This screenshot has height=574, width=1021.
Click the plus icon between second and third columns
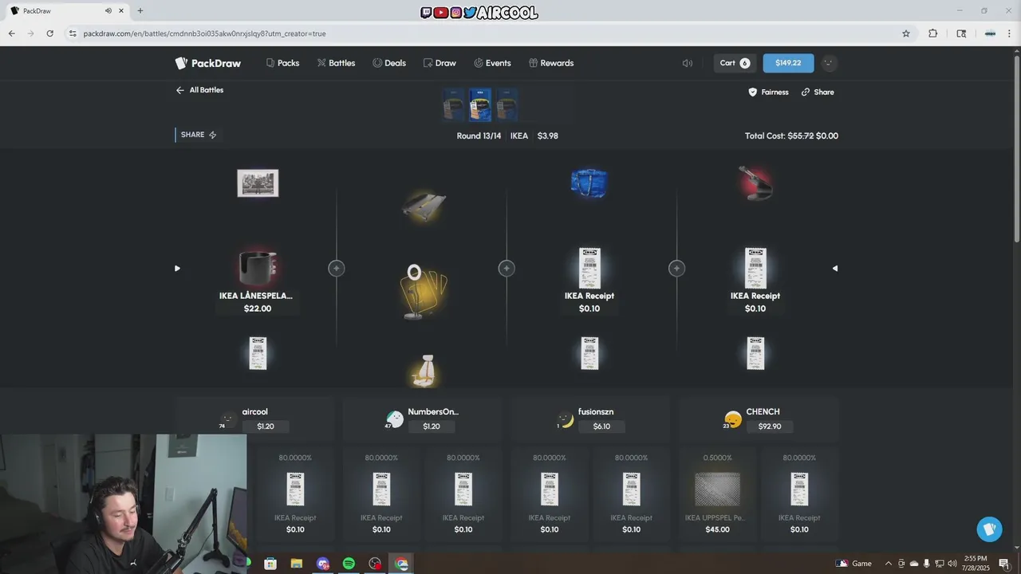(x=507, y=269)
